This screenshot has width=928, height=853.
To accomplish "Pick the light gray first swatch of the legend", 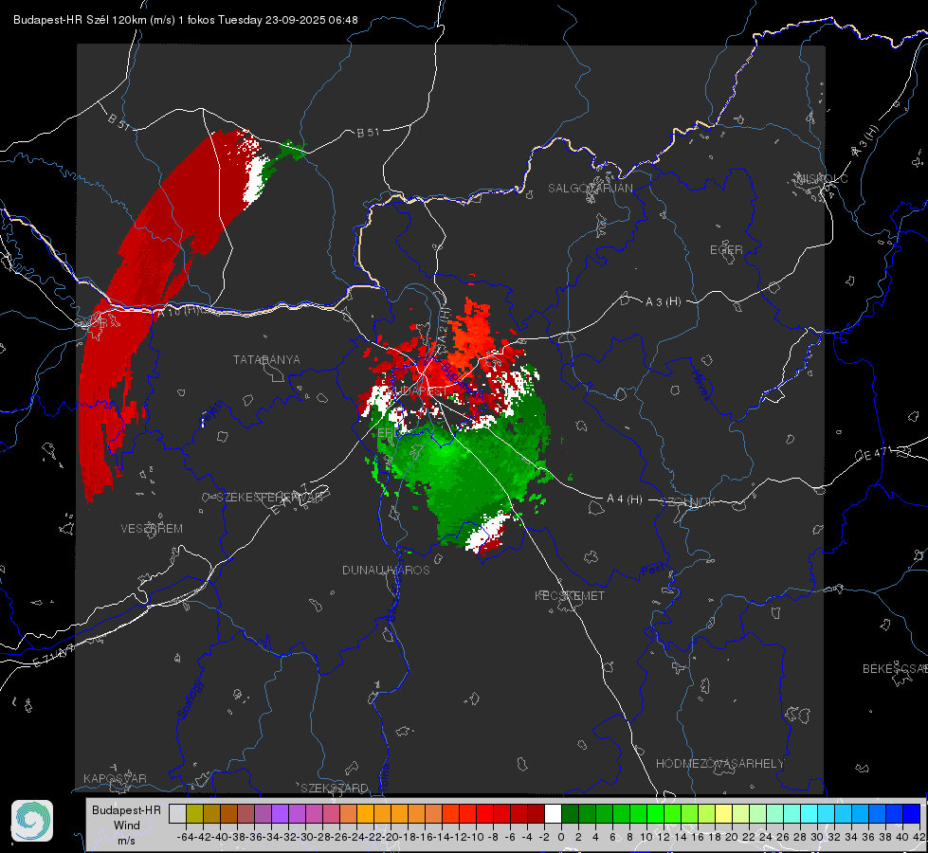I will point(177,813).
